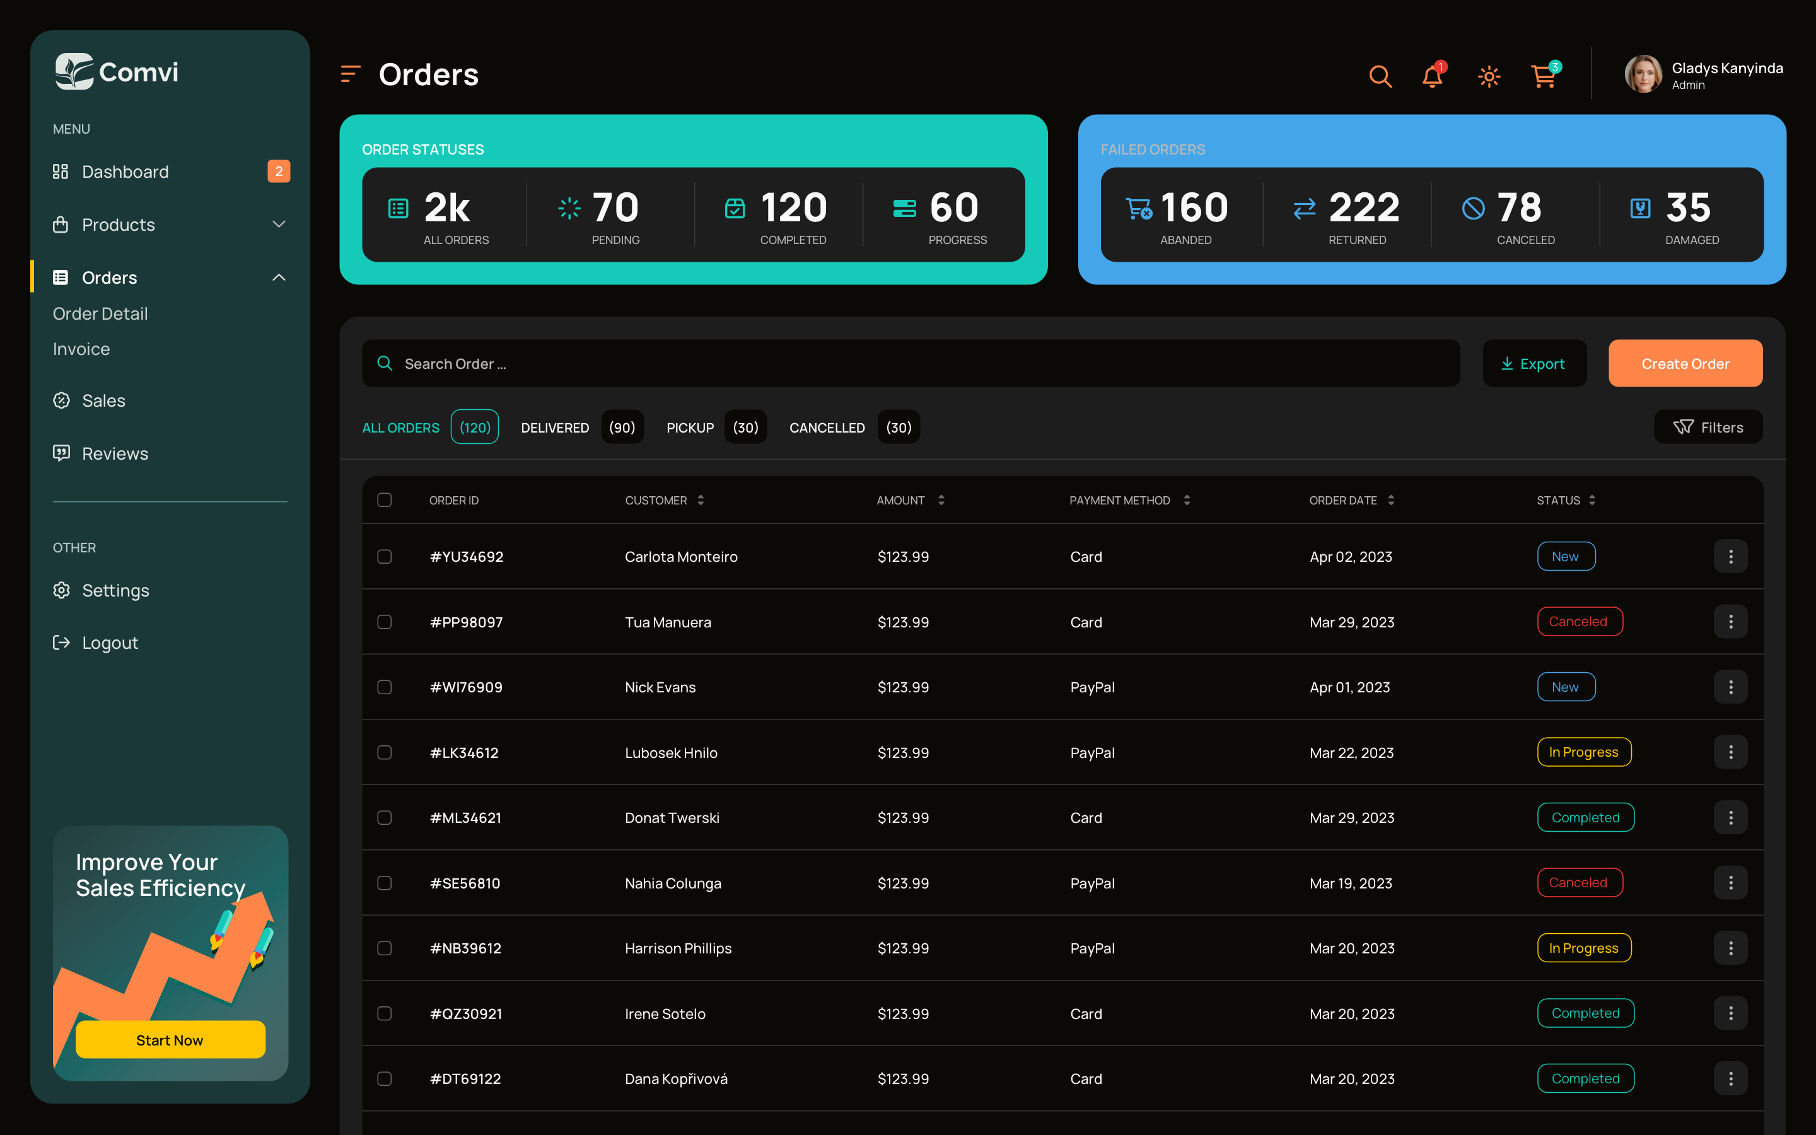Expand the Products menu in the sidebar

[x=279, y=224]
